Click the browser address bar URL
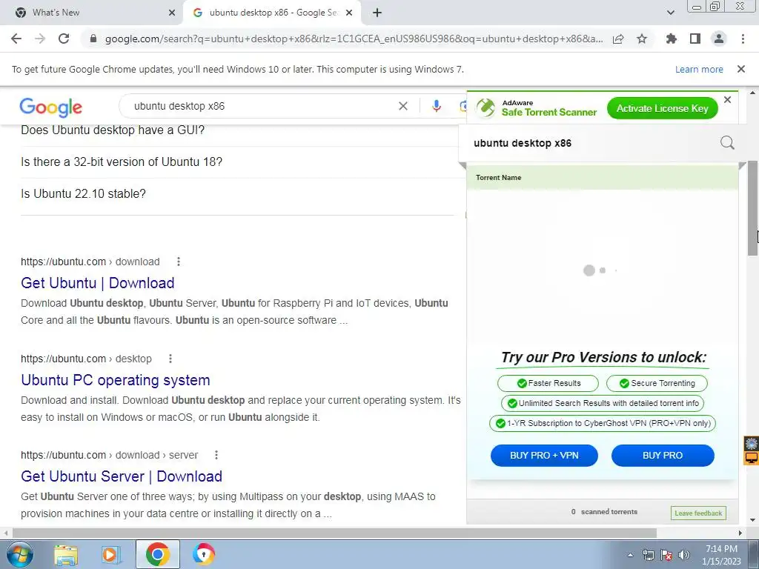The height and width of the screenshot is (569, 759). (354, 39)
